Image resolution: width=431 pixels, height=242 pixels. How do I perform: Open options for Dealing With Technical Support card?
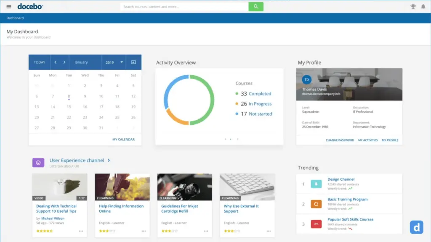coord(81,231)
